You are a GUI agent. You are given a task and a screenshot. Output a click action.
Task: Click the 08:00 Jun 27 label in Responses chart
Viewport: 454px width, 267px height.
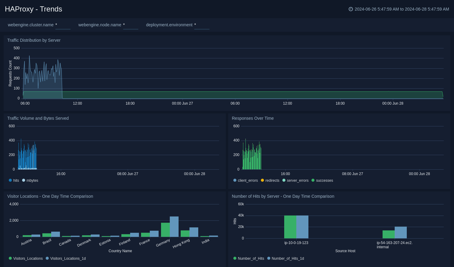(x=353, y=174)
